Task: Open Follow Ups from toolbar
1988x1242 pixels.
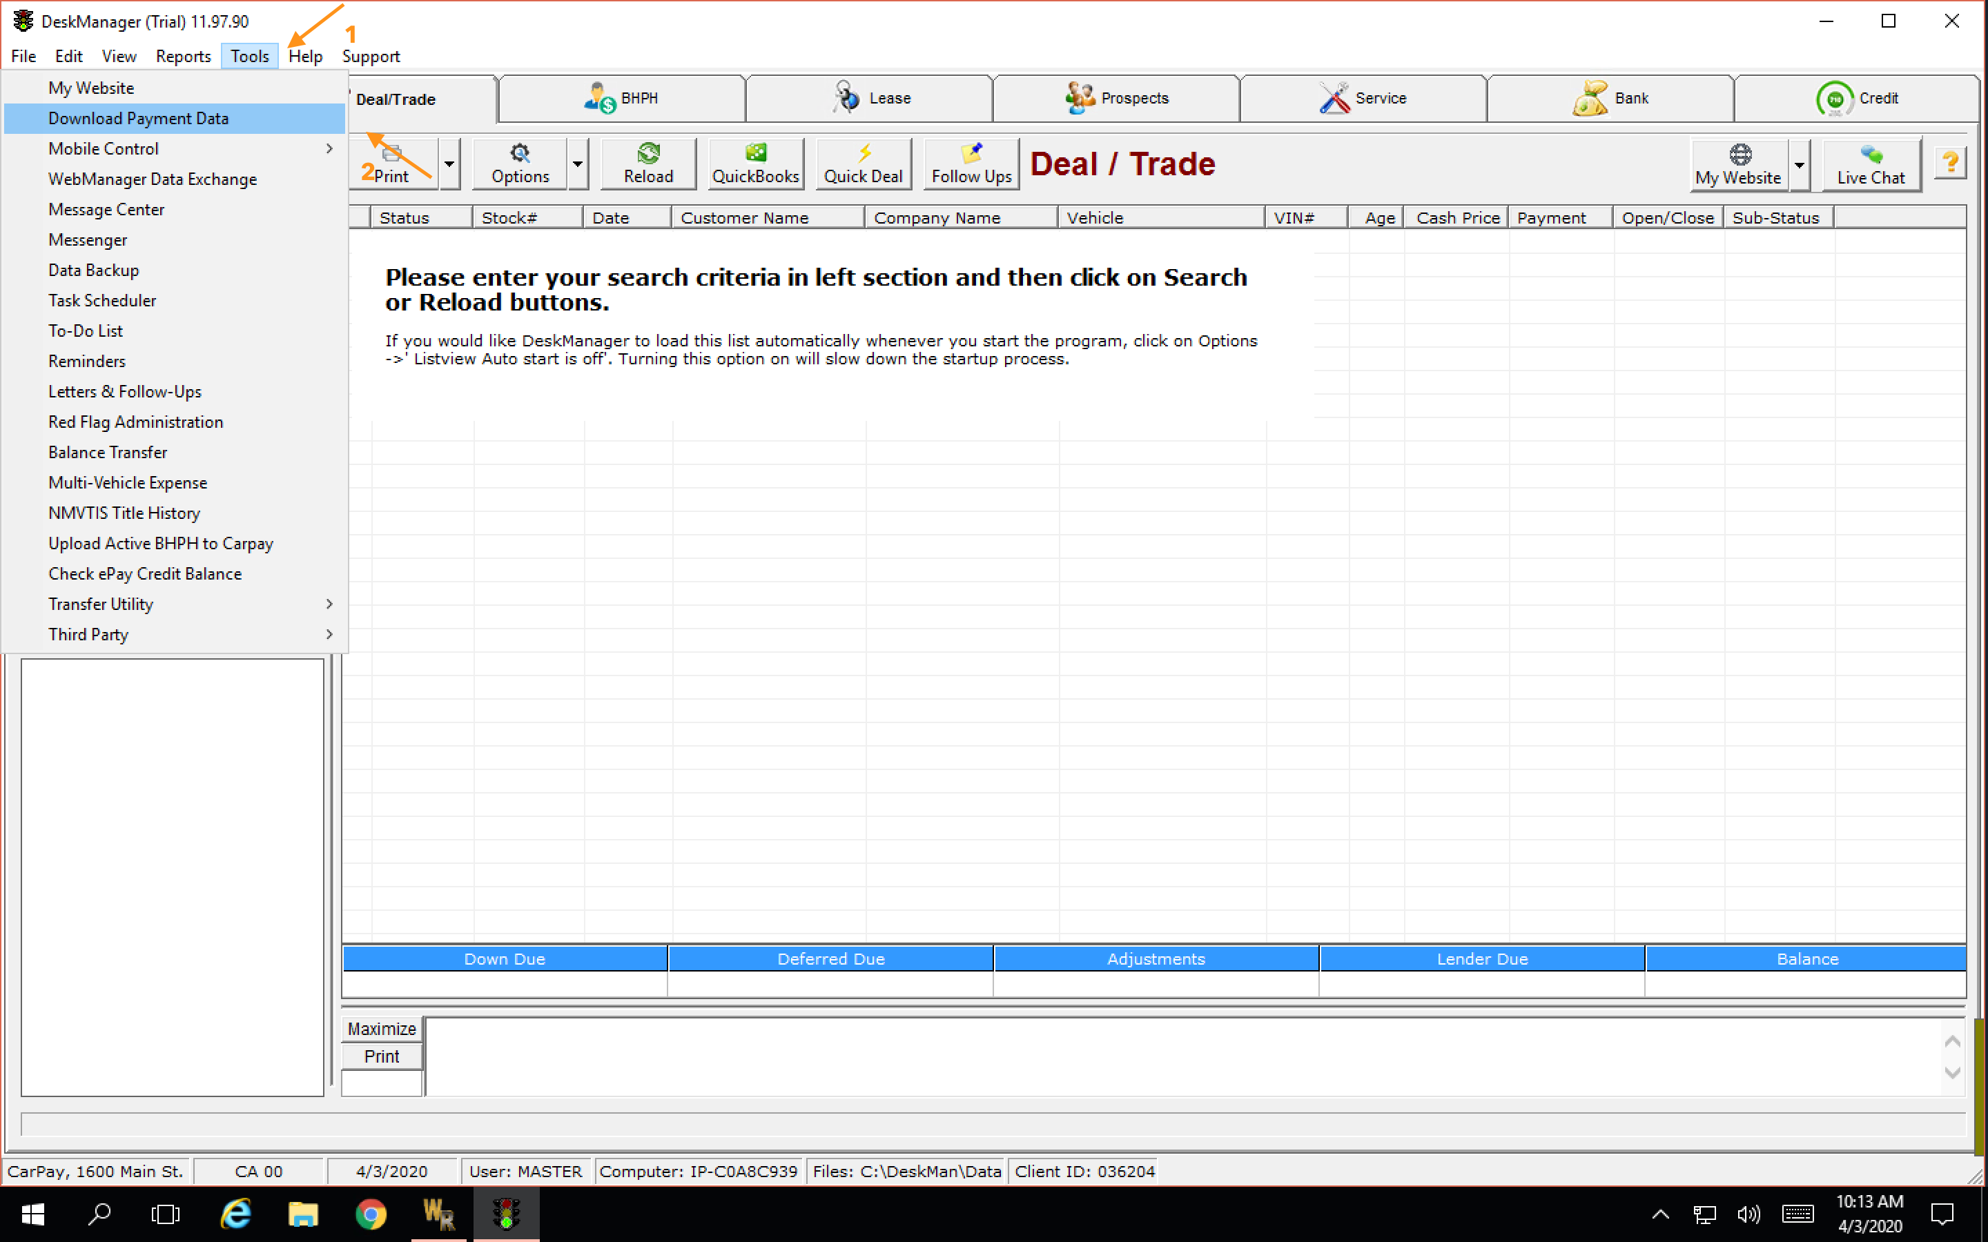Action: (971, 164)
